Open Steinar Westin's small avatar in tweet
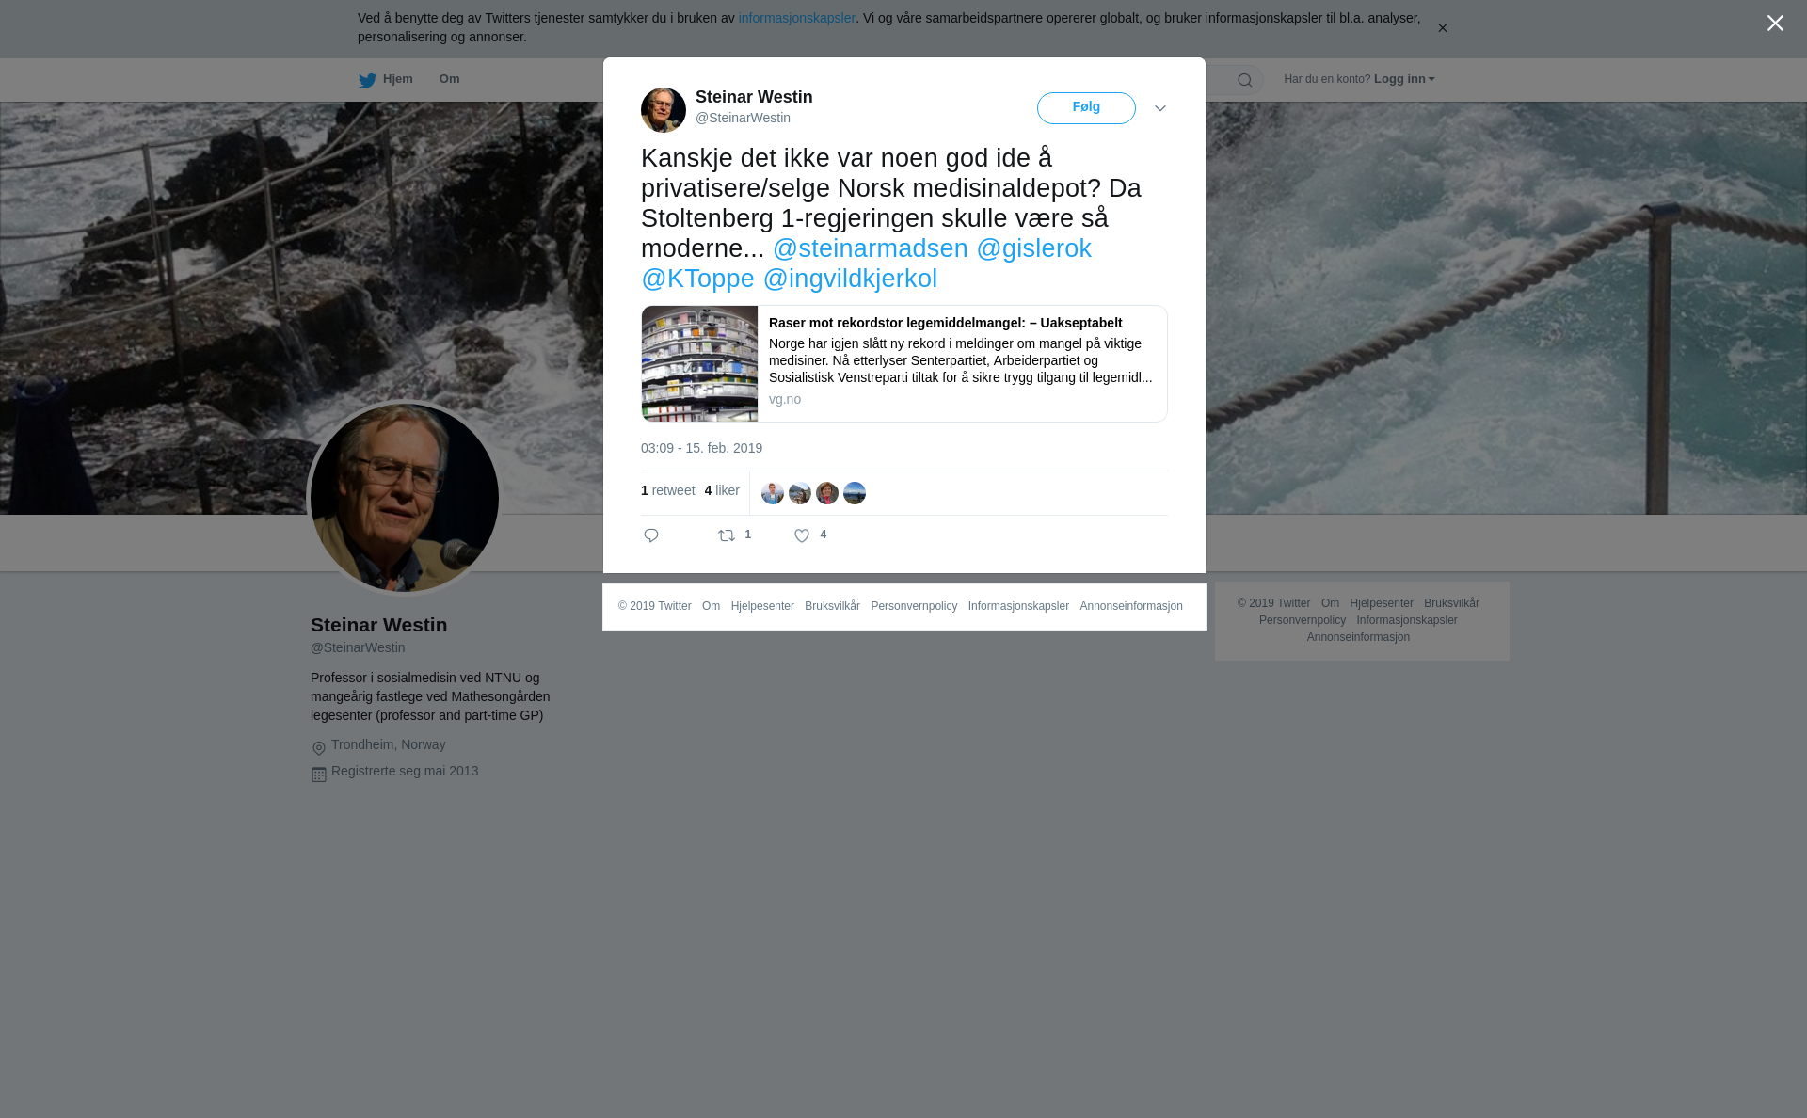The image size is (1807, 1118). click(664, 110)
